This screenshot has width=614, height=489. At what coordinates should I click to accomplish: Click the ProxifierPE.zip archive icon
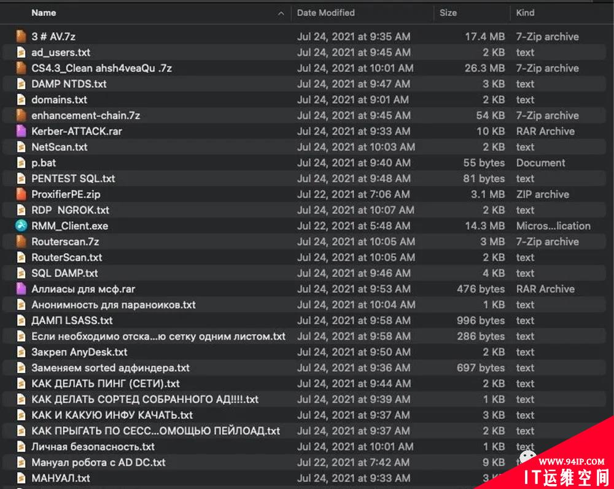point(21,194)
